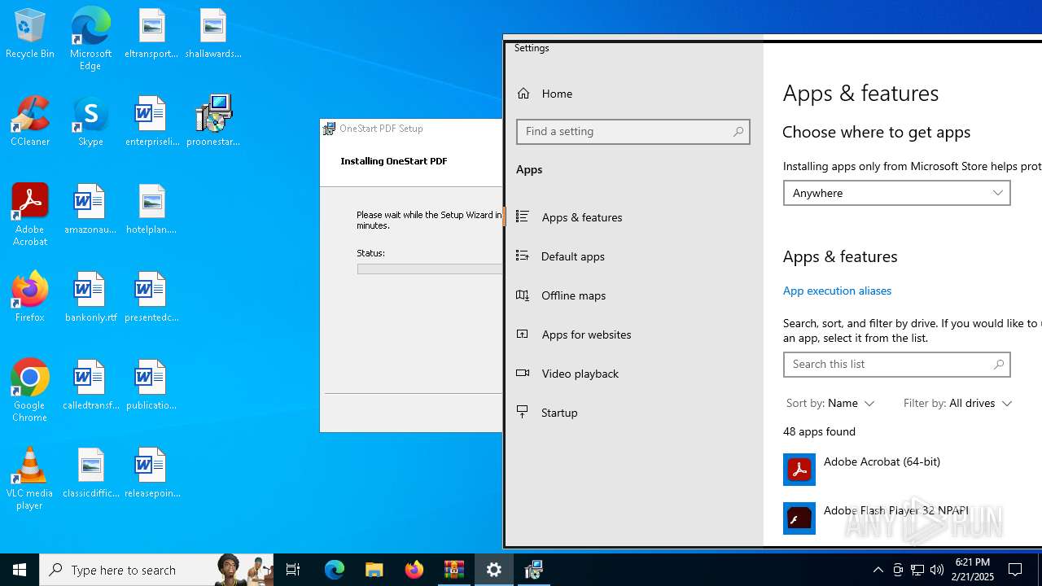Launch Firefox desktop shortcut
The width and height of the screenshot is (1042, 586).
[30, 297]
